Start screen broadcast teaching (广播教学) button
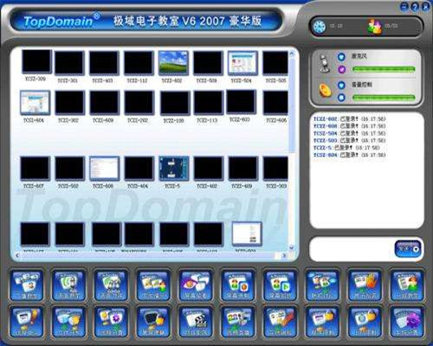433x346 pixels. pos(27,285)
